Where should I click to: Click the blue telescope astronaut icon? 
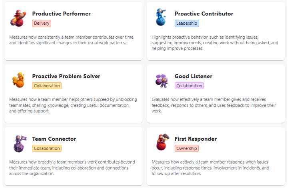(x=161, y=17)
